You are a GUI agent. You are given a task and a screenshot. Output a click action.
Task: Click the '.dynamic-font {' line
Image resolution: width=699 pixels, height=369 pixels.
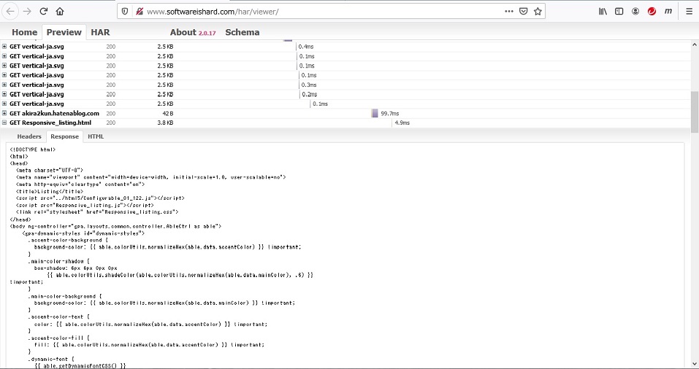pos(51,359)
